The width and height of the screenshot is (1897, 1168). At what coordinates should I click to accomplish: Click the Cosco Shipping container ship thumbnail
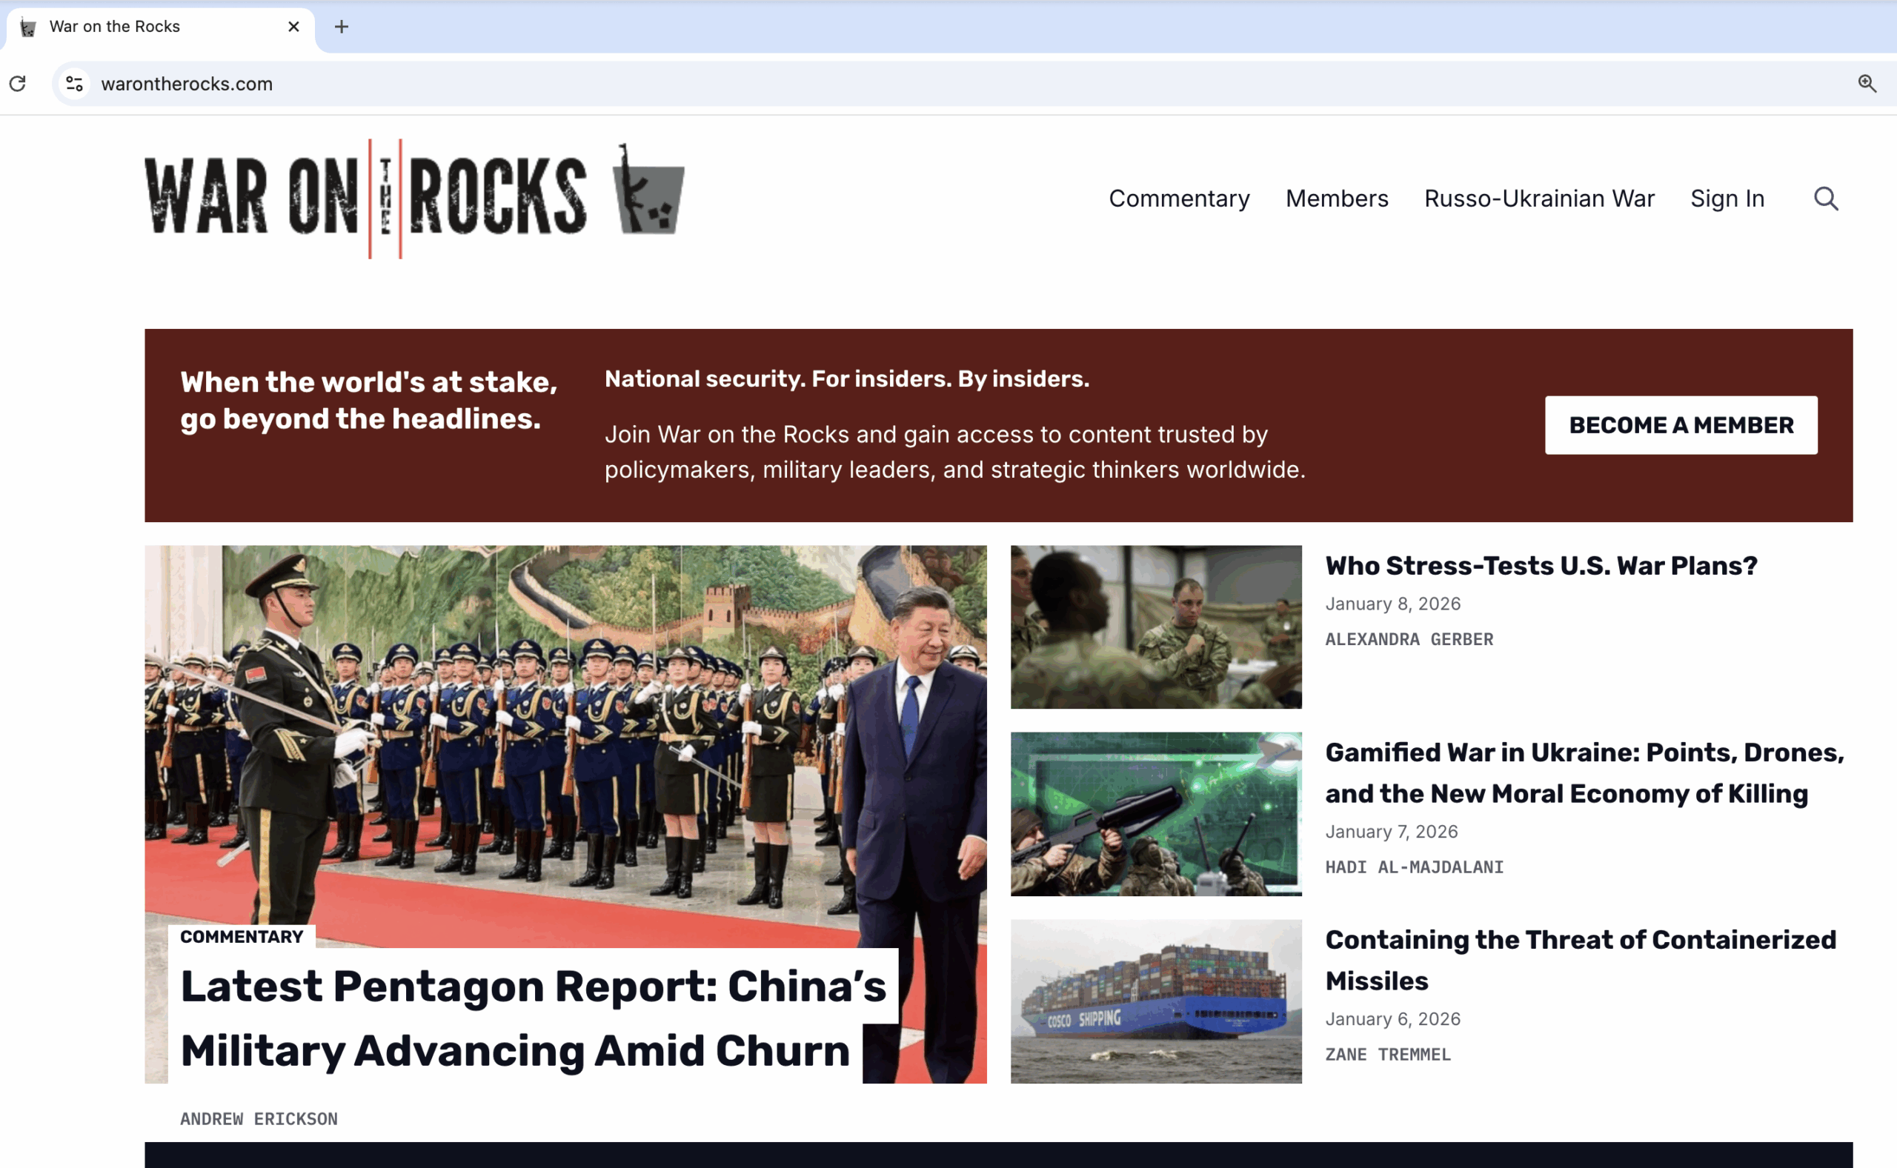coord(1155,1001)
